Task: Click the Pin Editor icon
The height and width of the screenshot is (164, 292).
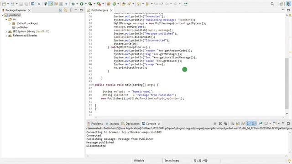Action: [186, 4]
